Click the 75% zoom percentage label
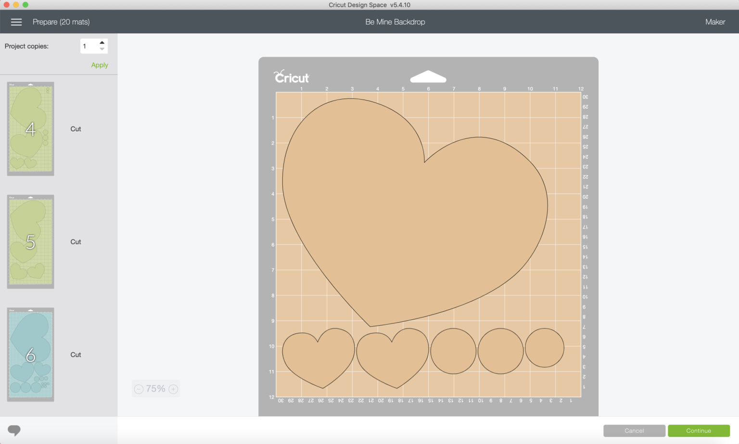Viewport: 739px width, 444px height. [x=155, y=388]
